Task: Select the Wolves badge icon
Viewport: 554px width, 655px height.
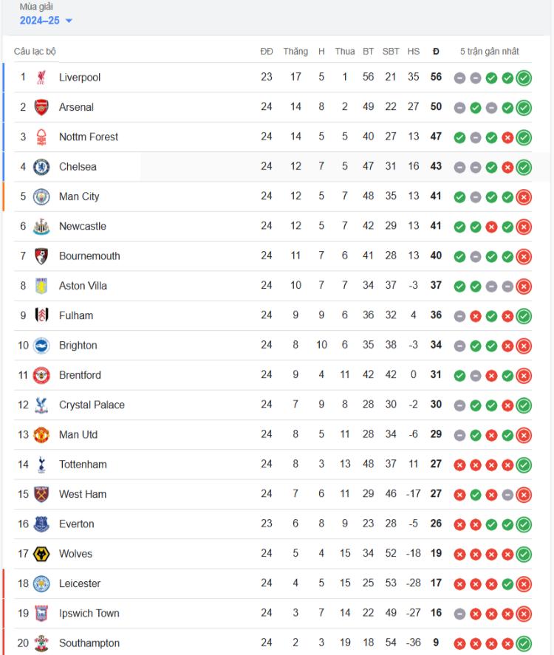Action: tap(41, 555)
